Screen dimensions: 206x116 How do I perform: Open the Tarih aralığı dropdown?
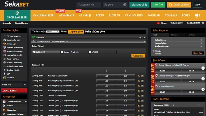[x=53, y=31]
